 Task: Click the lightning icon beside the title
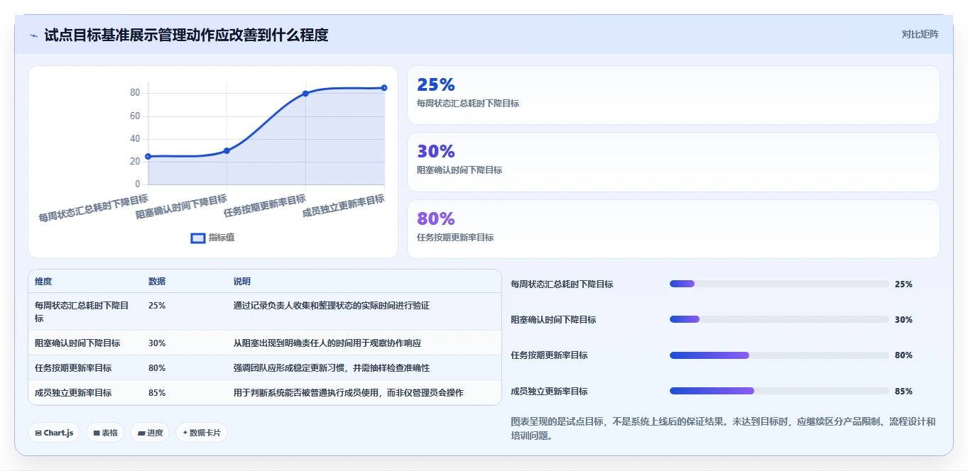tap(33, 35)
